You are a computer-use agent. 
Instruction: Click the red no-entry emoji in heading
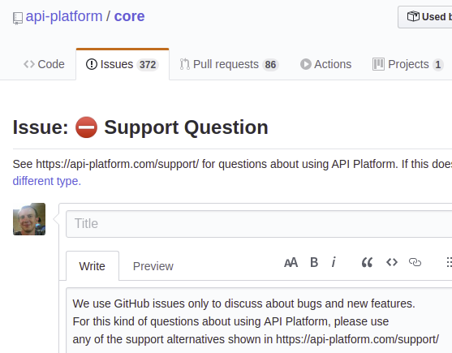pos(87,127)
